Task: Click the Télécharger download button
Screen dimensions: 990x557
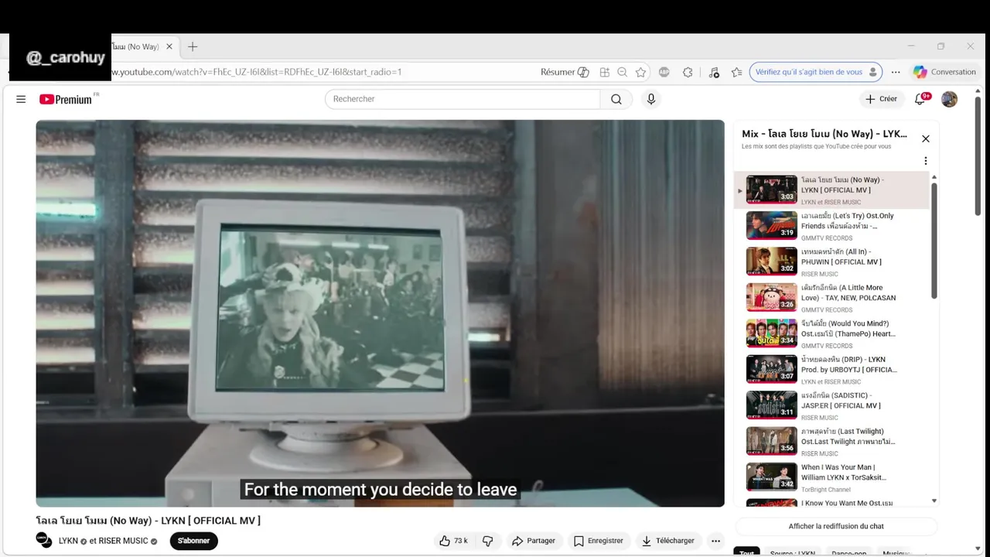Action: click(x=667, y=541)
